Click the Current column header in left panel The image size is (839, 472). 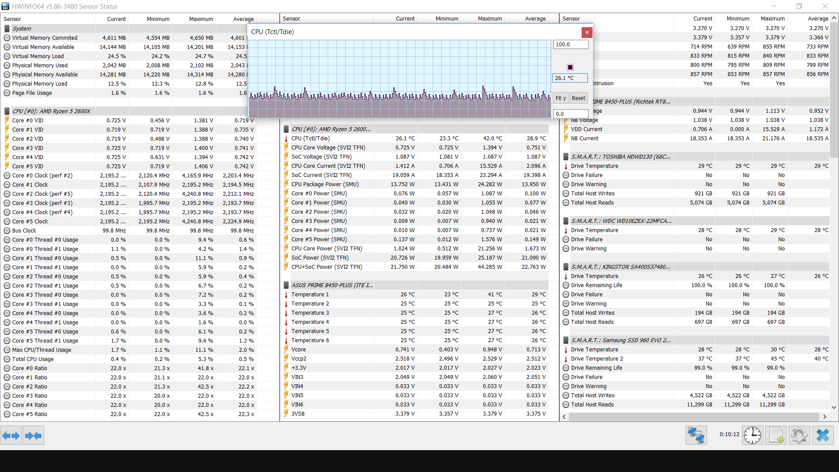(112, 19)
